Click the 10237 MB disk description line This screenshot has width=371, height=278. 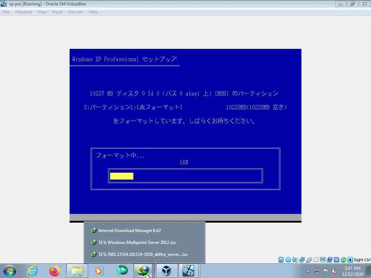click(x=184, y=94)
